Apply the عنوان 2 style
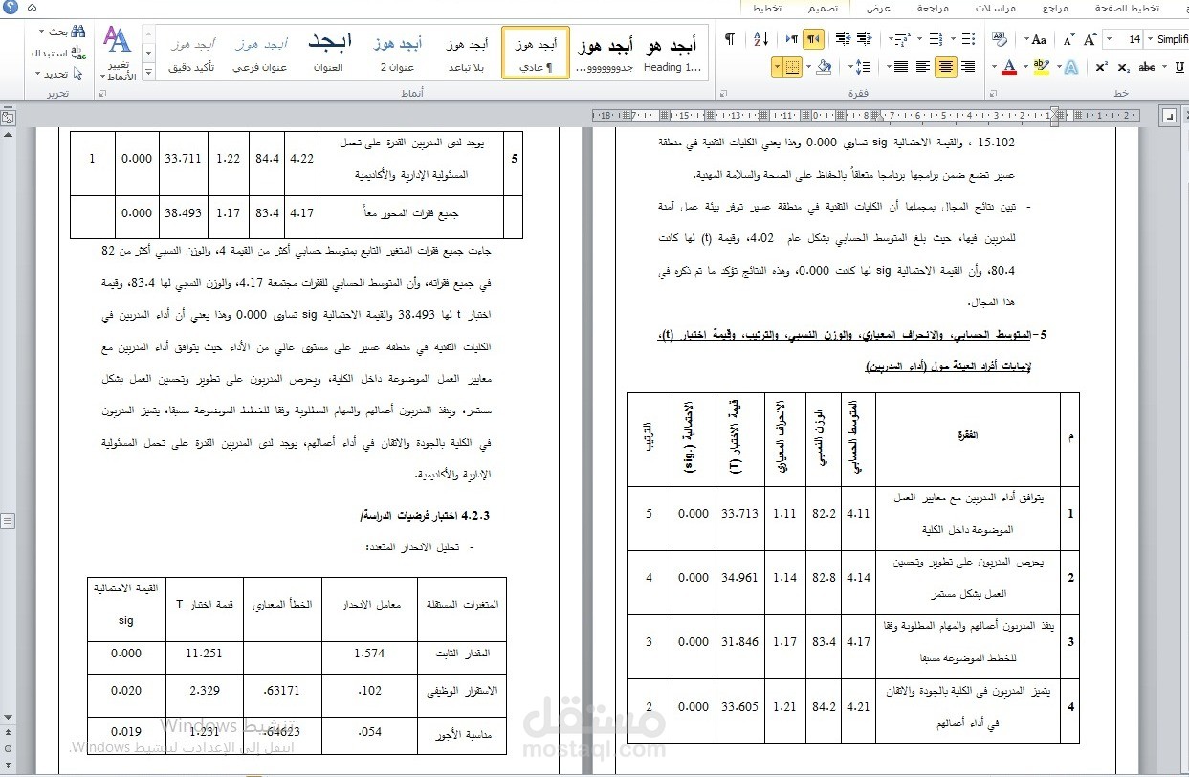 click(x=398, y=55)
